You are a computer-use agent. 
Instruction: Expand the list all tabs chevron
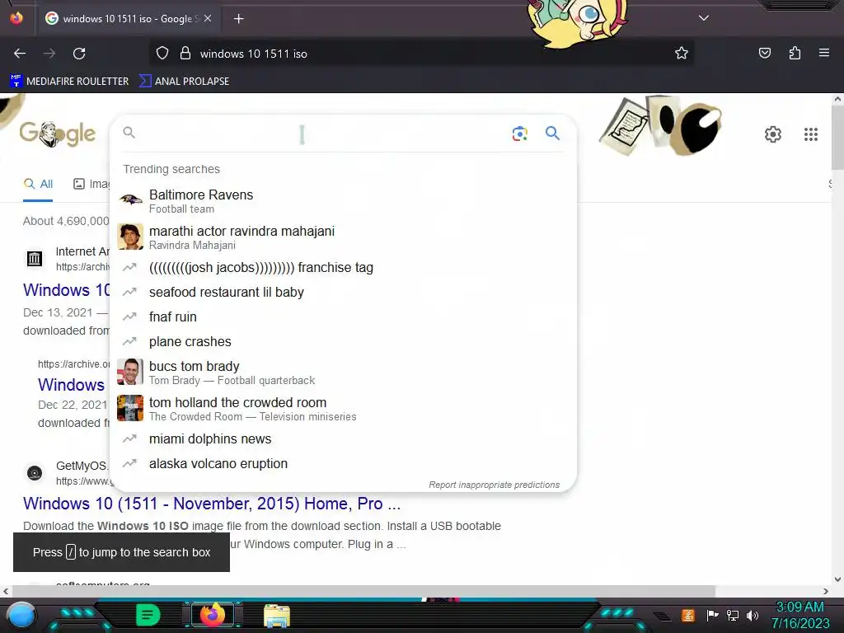point(704,18)
